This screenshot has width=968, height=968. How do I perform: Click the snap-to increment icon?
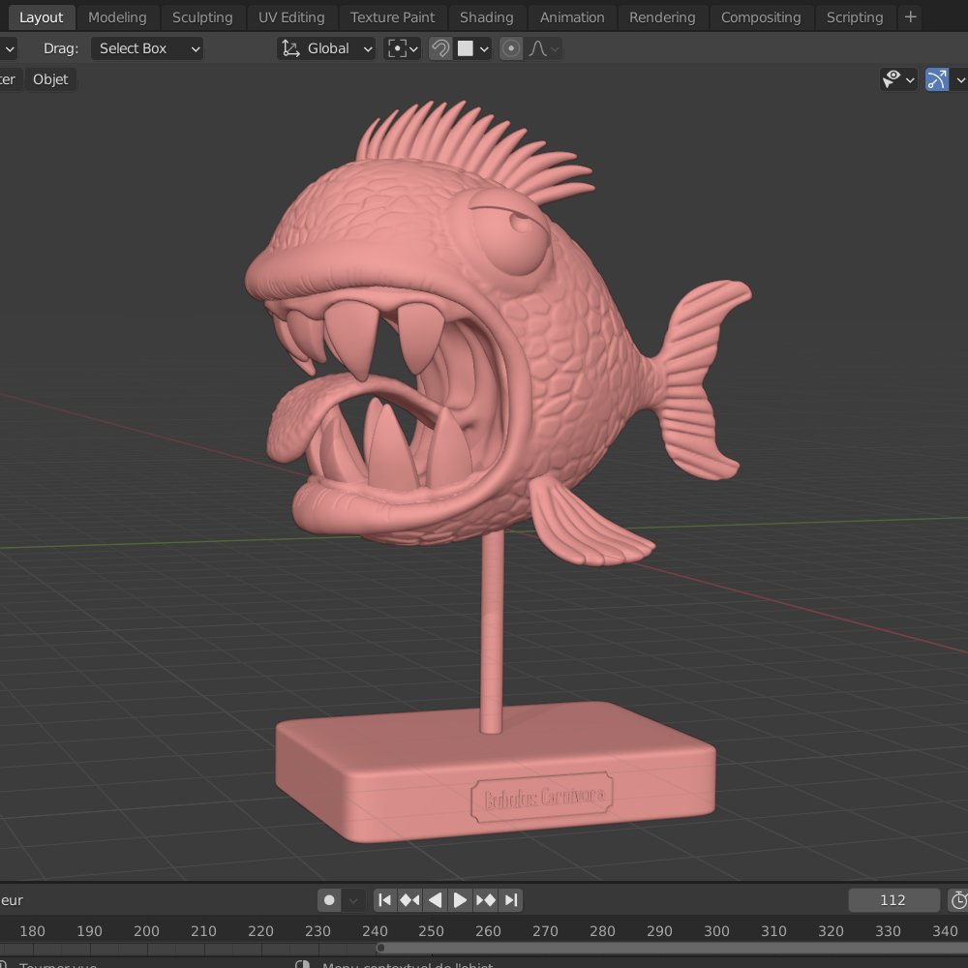pos(466,48)
